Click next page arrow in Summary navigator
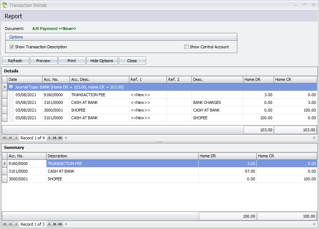The width and height of the screenshot is (319, 229). pos(55,224)
